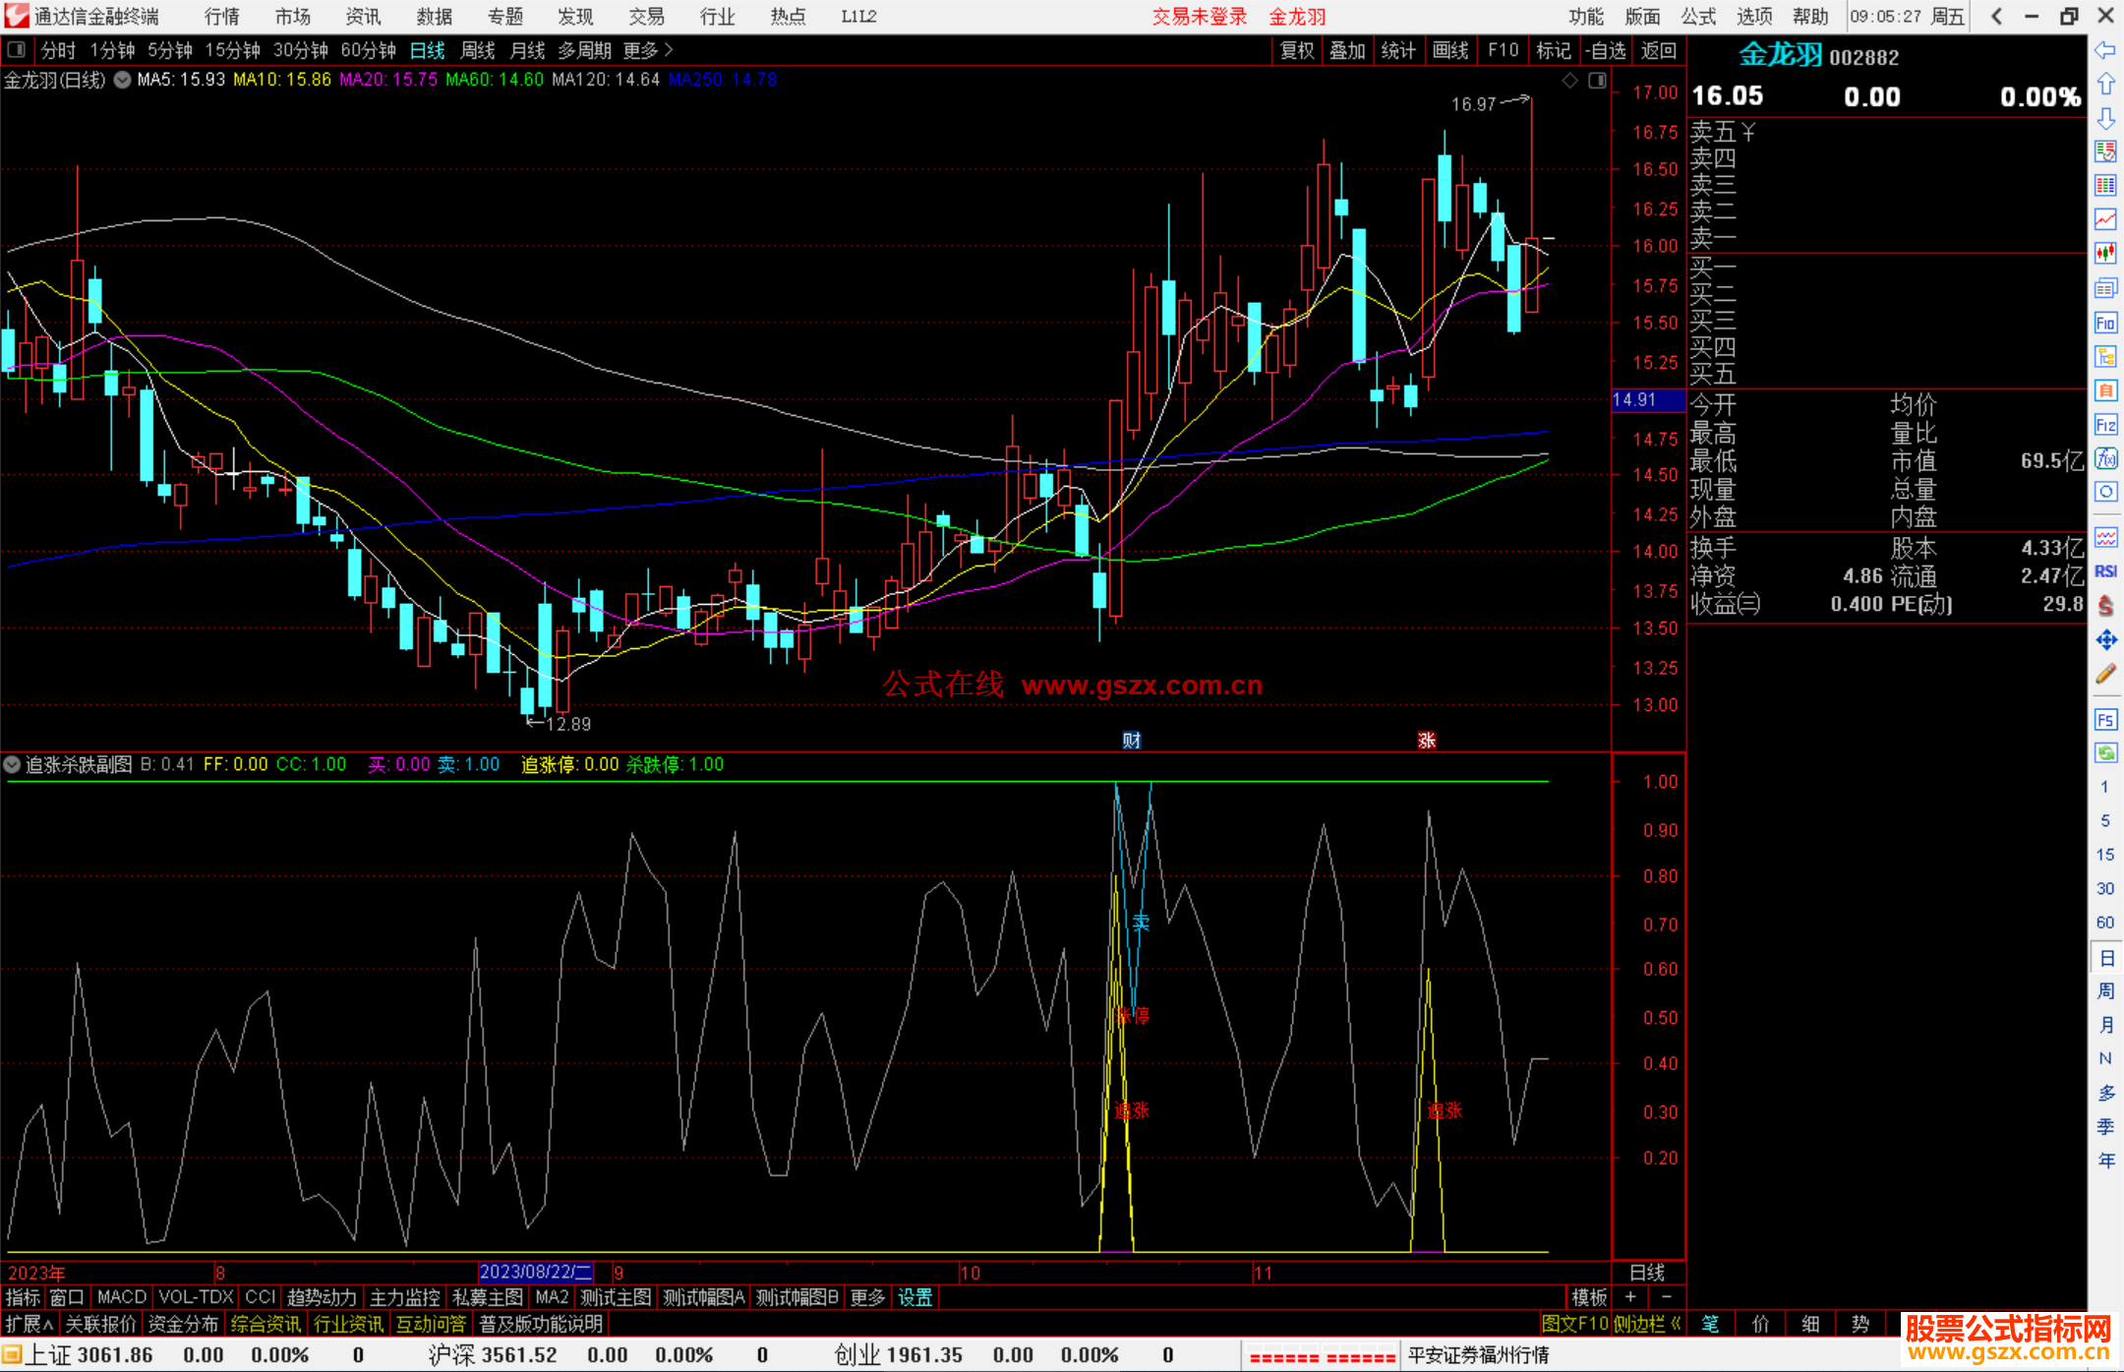Click the candlestick chart sidebar icon
Image resolution: width=2124 pixels, height=1372 pixels.
[2105, 253]
